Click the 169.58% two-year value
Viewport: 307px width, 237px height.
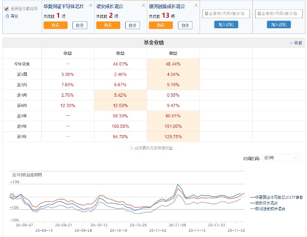point(120,126)
